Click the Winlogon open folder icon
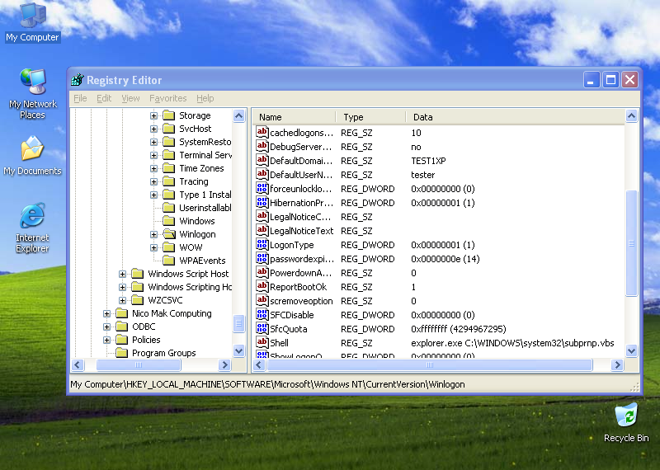Image resolution: width=660 pixels, height=470 pixels. pos(169,234)
